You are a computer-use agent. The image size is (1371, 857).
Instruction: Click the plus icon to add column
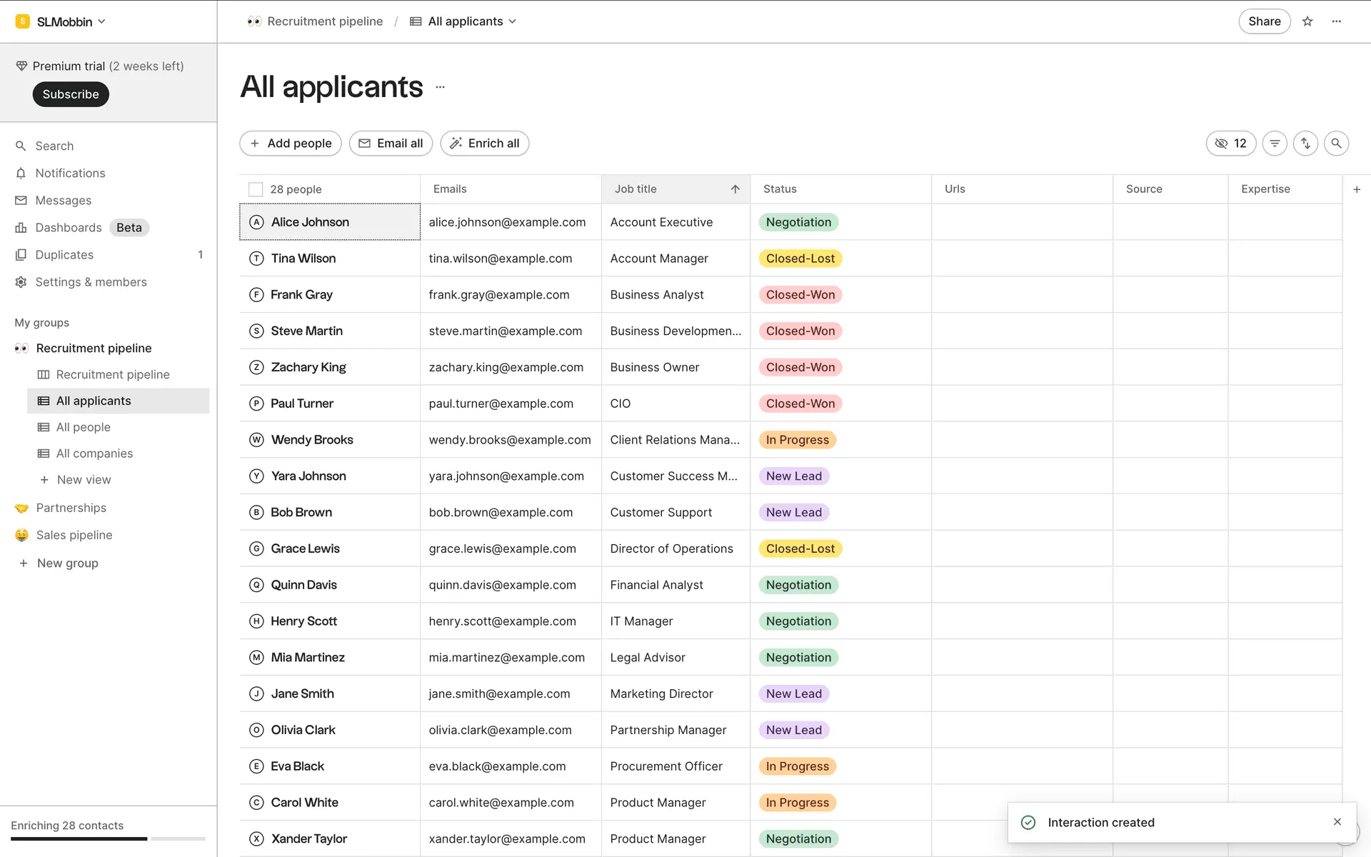(x=1357, y=189)
